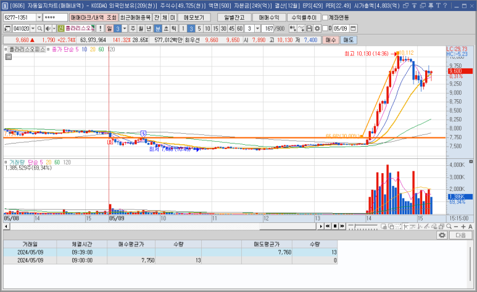
Task: Toggle the 계좌연동 checkbox
Action: [x=325, y=18]
